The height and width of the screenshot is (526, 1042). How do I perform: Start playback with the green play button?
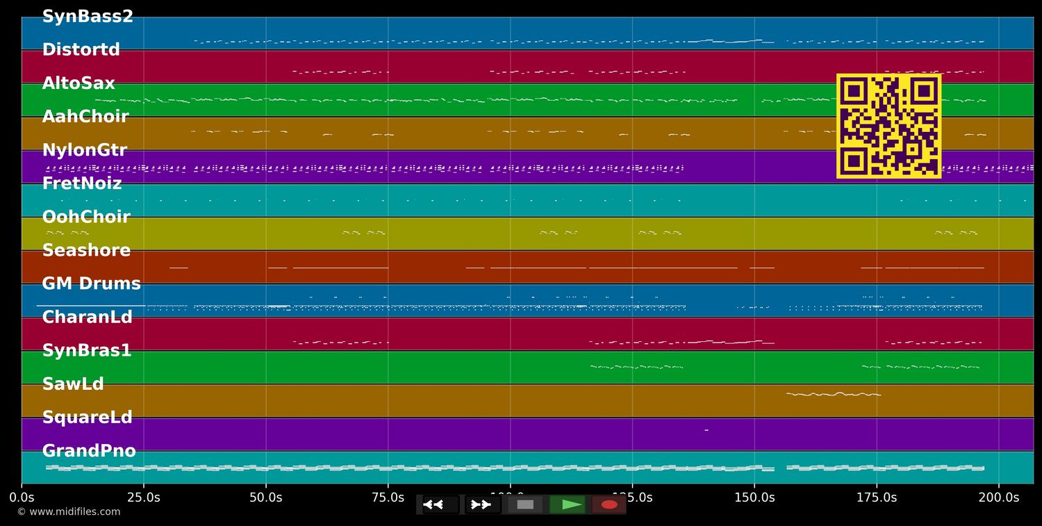pos(568,504)
